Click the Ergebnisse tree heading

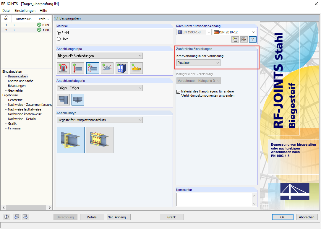point(10,95)
